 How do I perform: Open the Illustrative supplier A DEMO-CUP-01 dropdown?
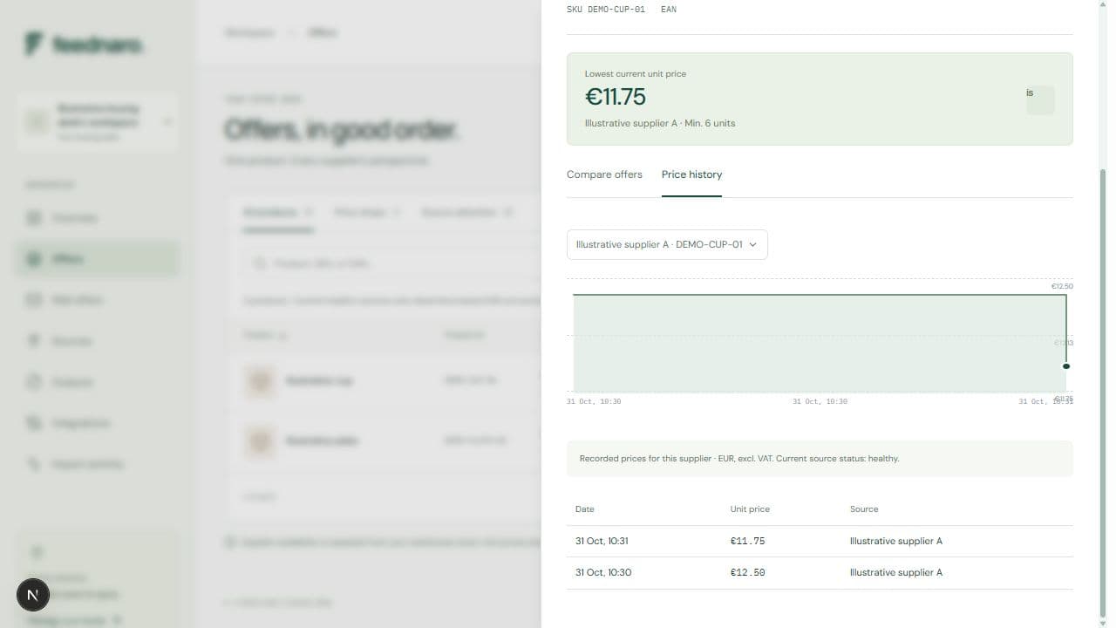pyautogui.click(x=667, y=244)
